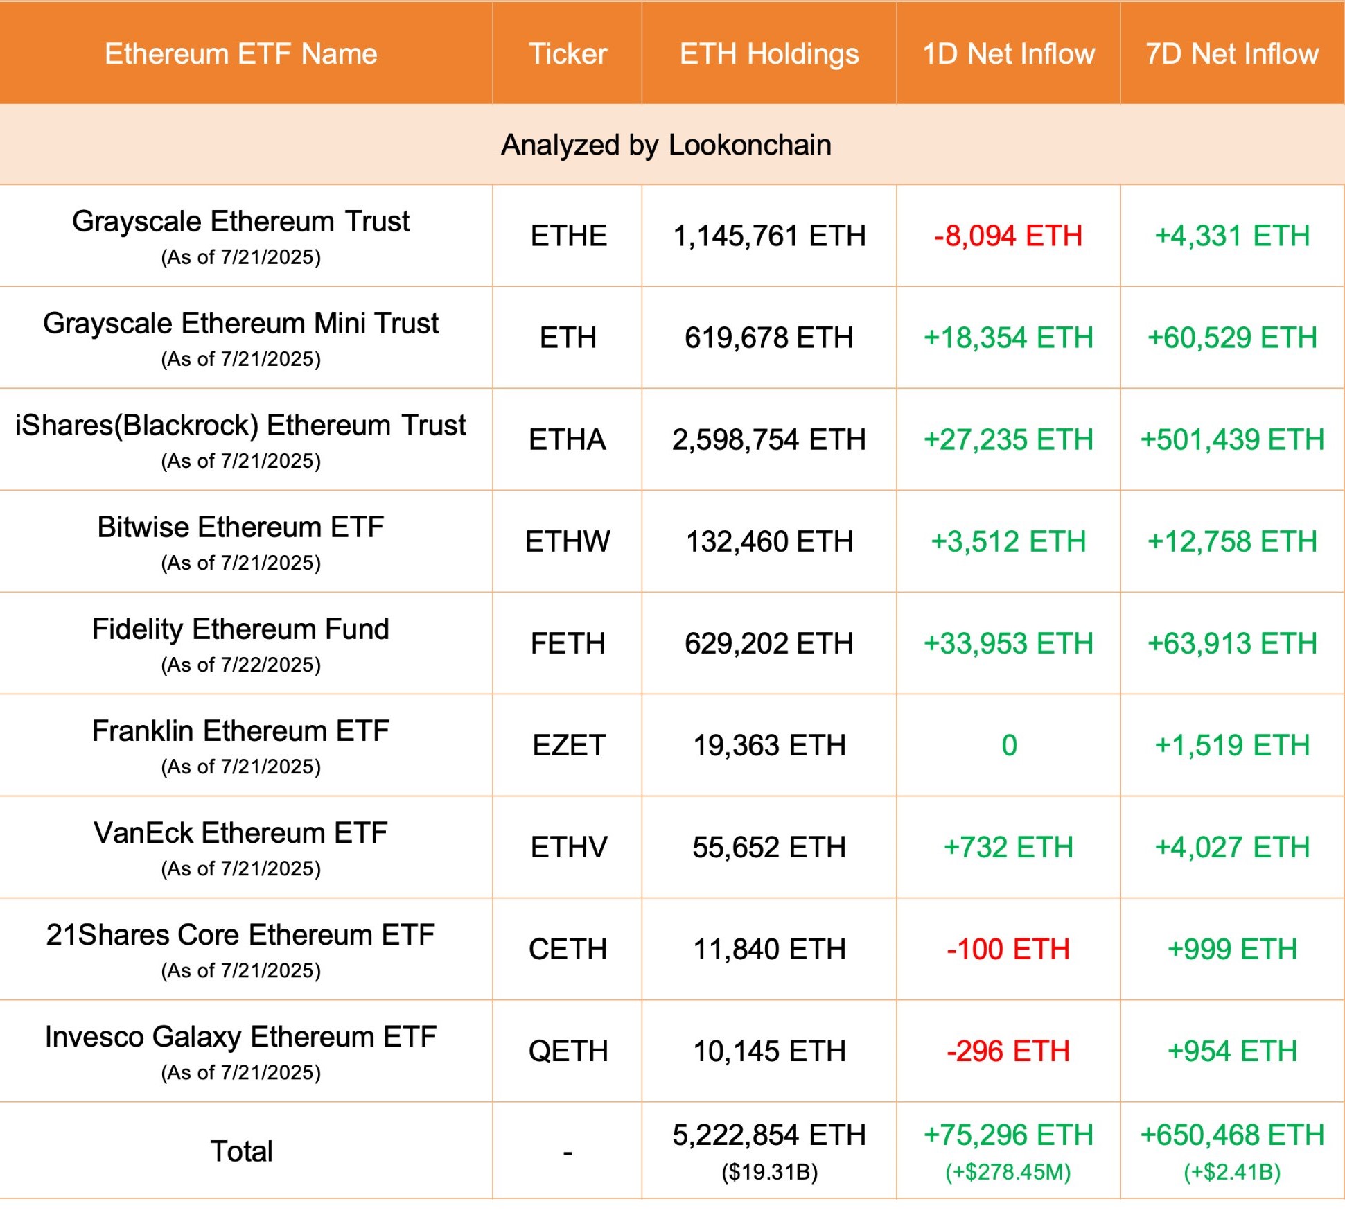Click the +12,758 ETH weekly inflow
1345x1215 pixels.
coord(1232,542)
